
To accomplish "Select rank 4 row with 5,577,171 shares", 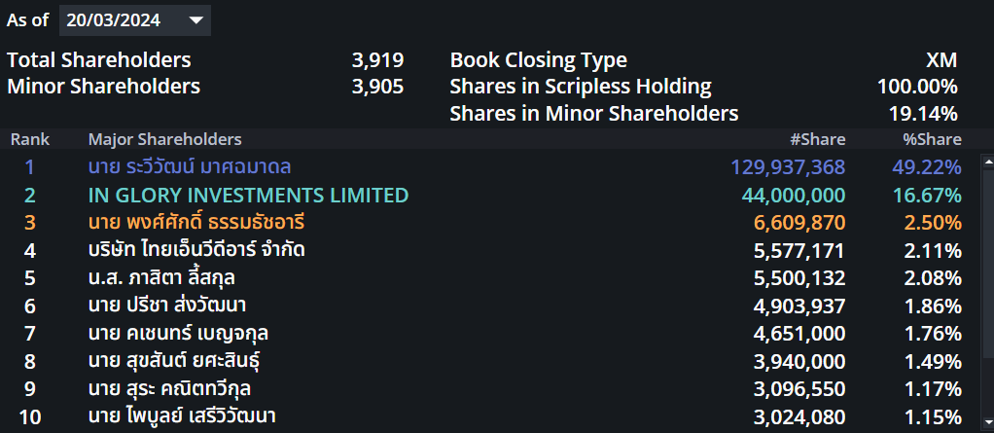I will tap(490, 251).
